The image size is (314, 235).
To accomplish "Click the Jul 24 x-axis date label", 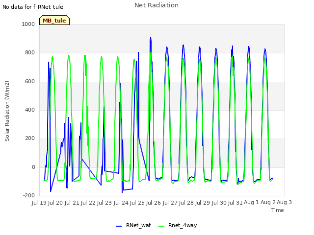I will coord(121,203).
